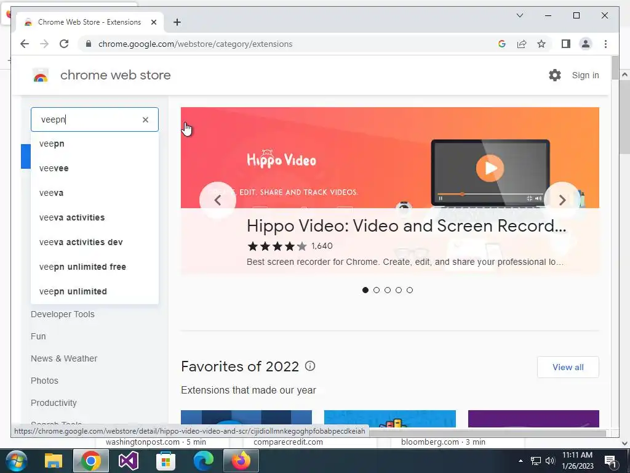Choose the 'veepn unlimited' suggestion
Viewport: 630px width, 473px height.
[x=95, y=291]
